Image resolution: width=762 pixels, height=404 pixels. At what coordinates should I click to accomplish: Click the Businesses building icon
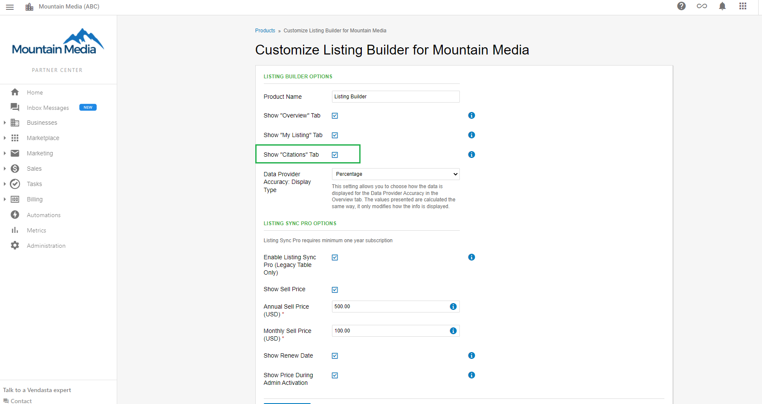click(x=15, y=123)
